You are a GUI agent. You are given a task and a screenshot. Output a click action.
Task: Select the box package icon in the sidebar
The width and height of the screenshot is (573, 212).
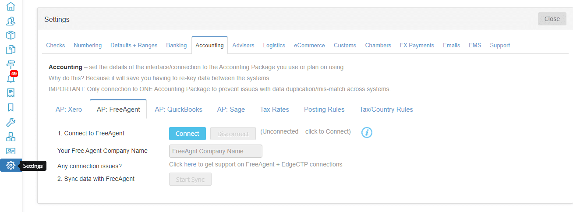click(x=11, y=35)
